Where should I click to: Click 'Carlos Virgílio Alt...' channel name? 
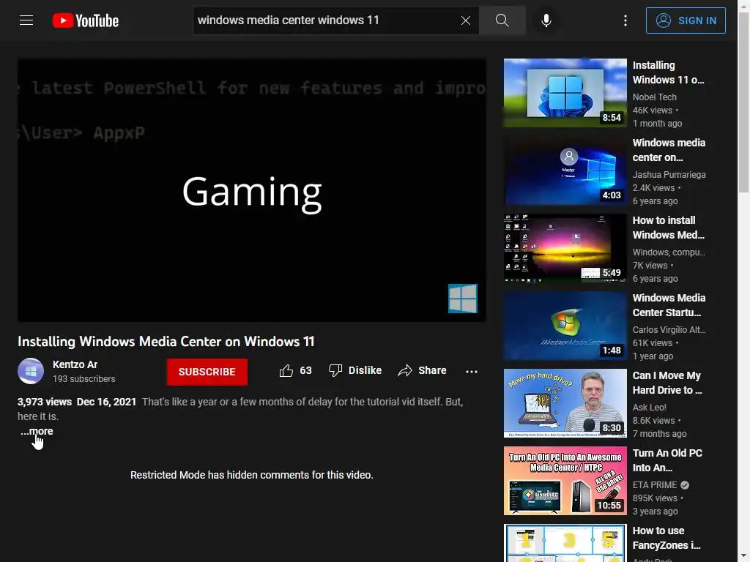[x=669, y=330]
